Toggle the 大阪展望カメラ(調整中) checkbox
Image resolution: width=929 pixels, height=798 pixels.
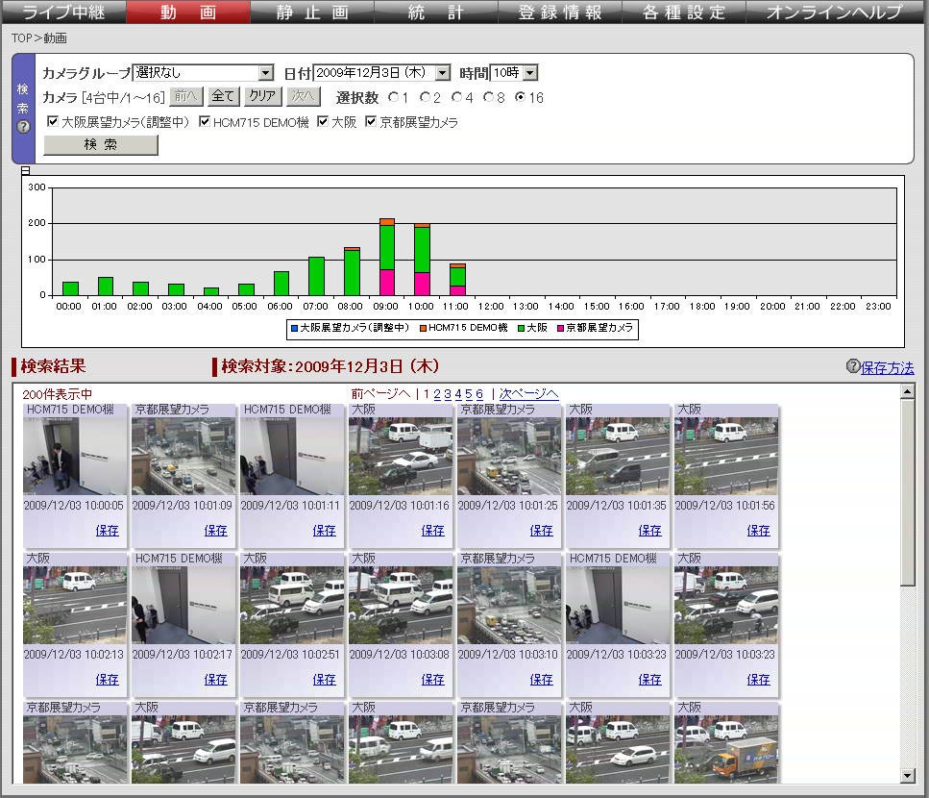(x=53, y=121)
